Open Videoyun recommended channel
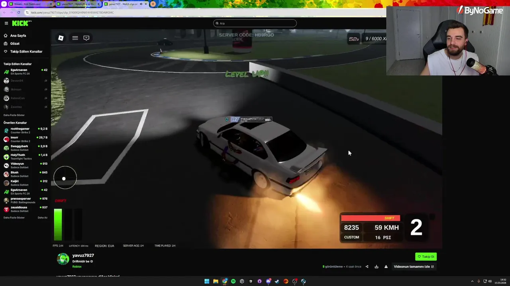510x286 pixels. (x=25, y=165)
